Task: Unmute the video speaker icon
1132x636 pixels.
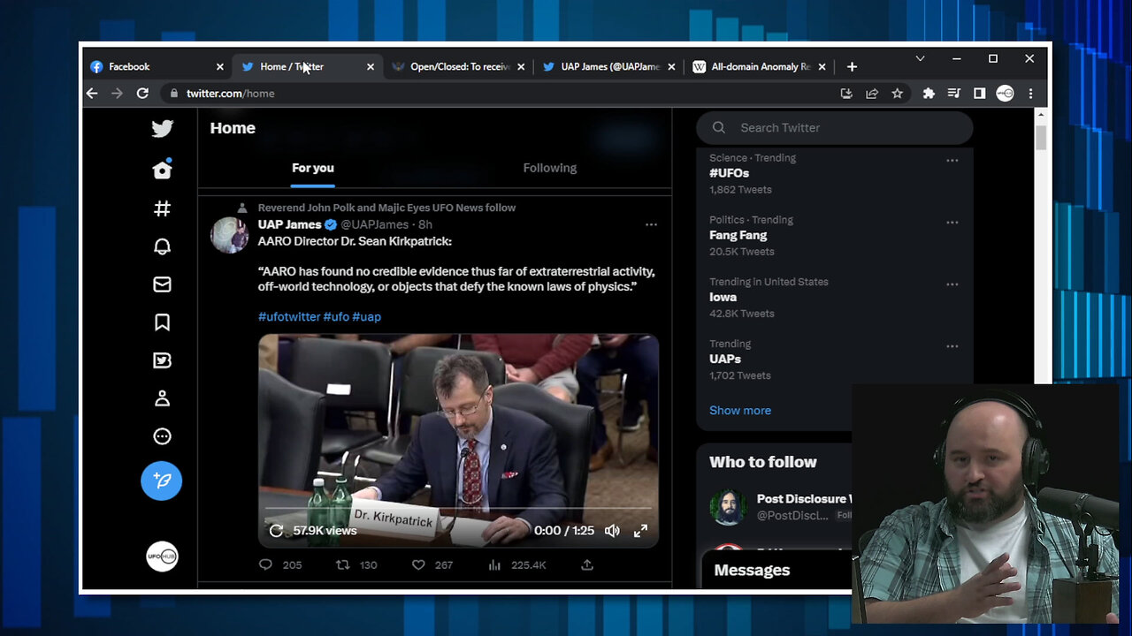Action: (612, 531)
